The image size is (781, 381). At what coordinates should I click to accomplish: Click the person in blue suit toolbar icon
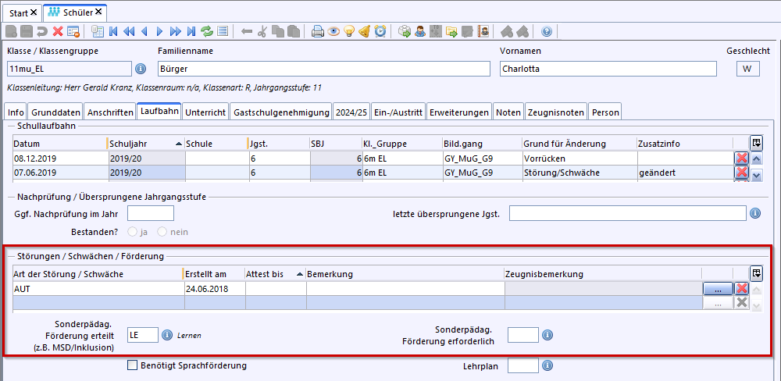pos(420,31)
